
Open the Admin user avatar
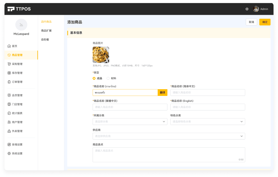point(256,9)
